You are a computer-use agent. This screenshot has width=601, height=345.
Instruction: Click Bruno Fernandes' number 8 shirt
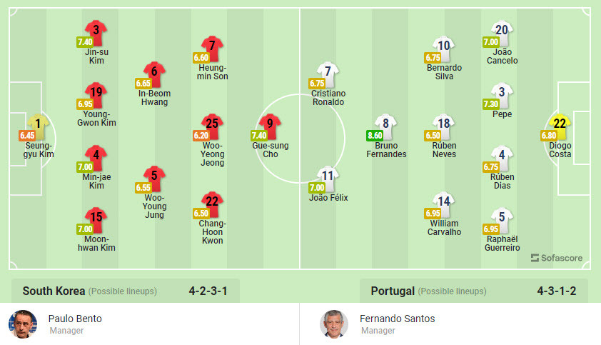pyautogui.click(x=386, y=126)
